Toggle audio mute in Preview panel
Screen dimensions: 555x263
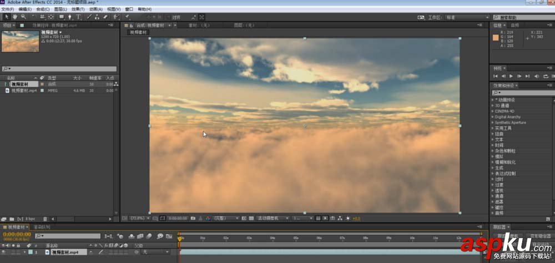[x=538, y=75]
